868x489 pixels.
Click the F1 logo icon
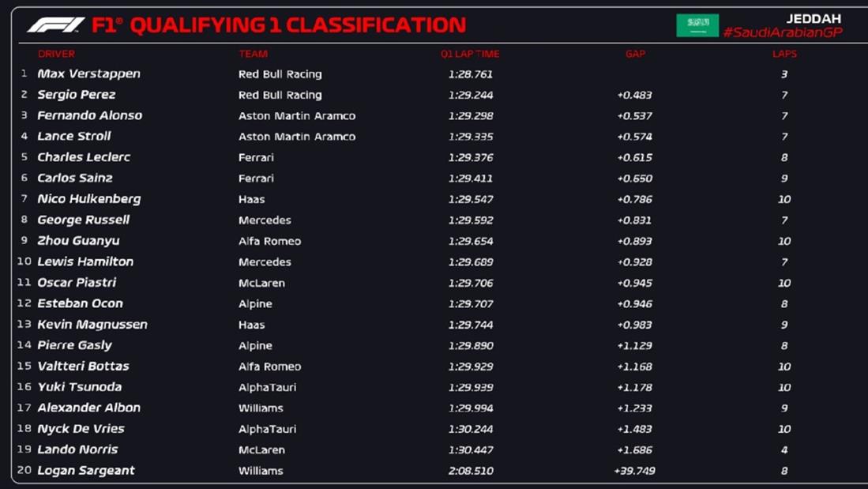click(x=55, y=25)
